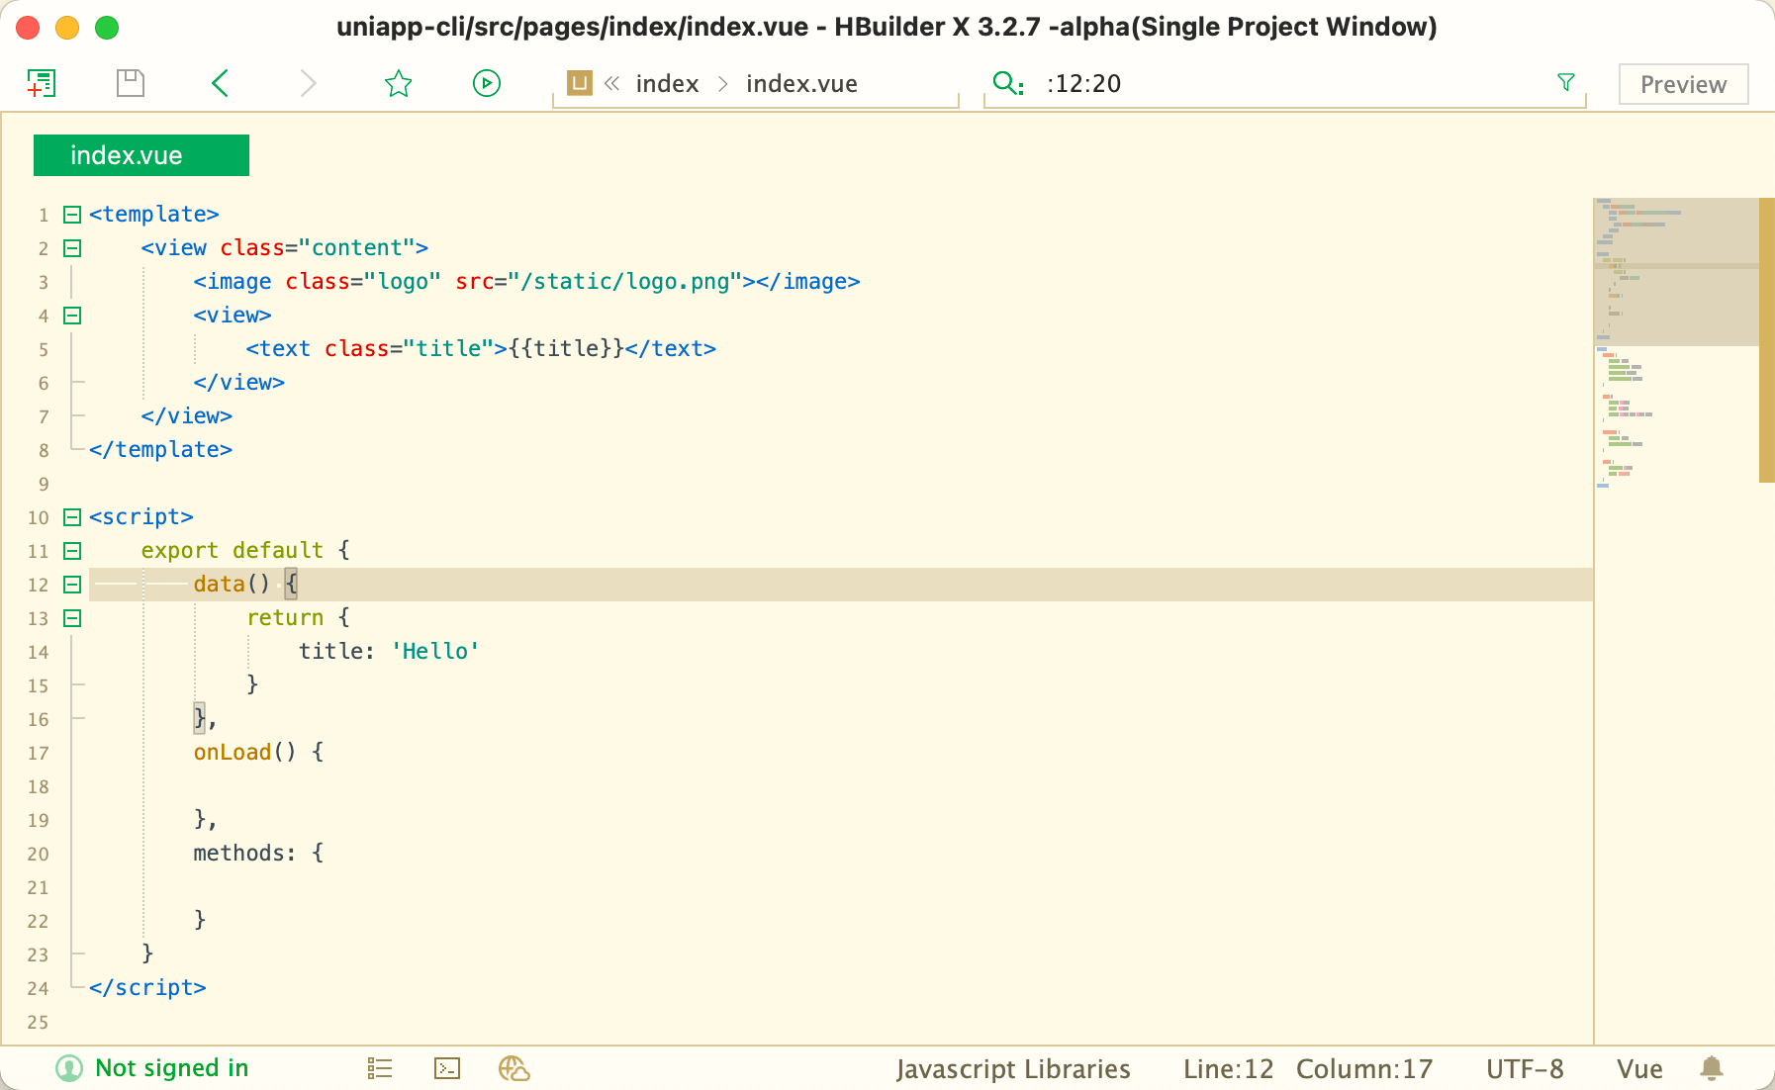The width and height of the screenshot is (1775, 1090).
Task: Click the cloud browser icon in status bar
Action: 514,1068
